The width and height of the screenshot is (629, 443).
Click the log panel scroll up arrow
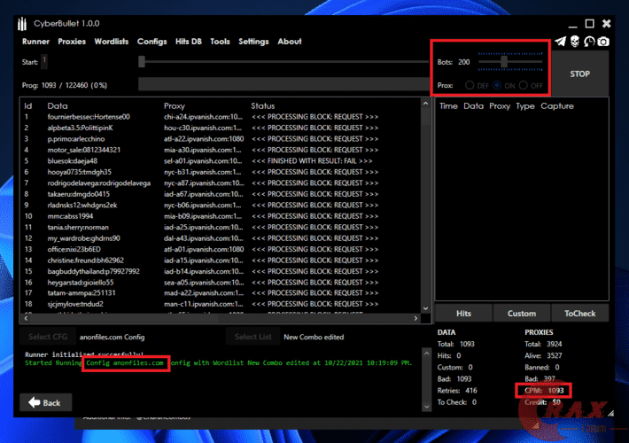(x=426, y=354)
